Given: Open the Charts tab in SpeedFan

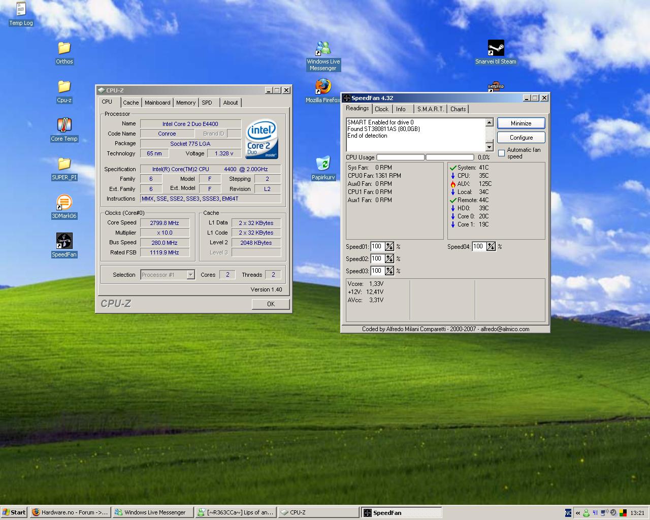Looking at the screenshot, I should pos(458,109).
